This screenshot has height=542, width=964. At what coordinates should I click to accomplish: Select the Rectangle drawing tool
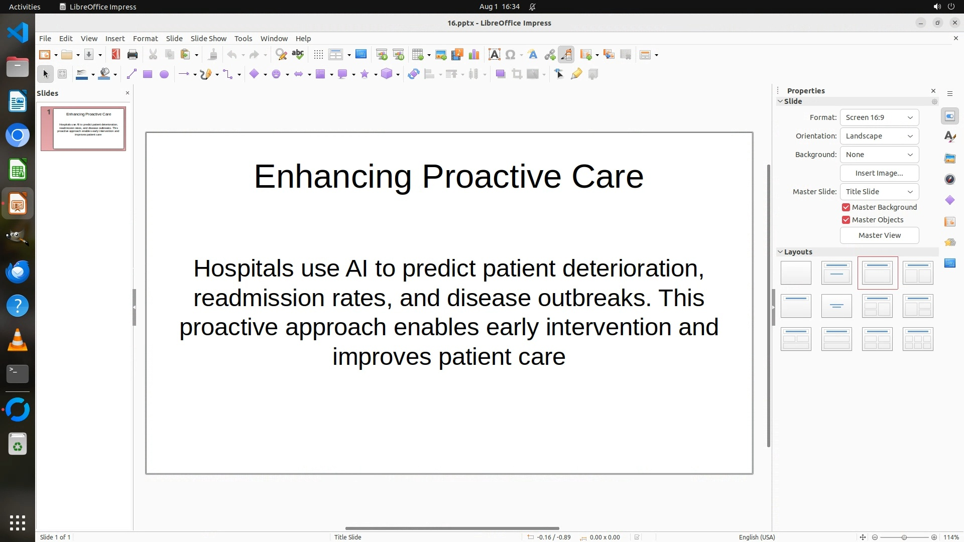(x=147, y=74)
